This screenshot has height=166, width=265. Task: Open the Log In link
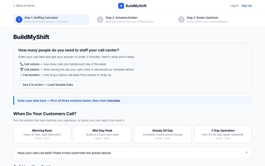coord(234,6)
